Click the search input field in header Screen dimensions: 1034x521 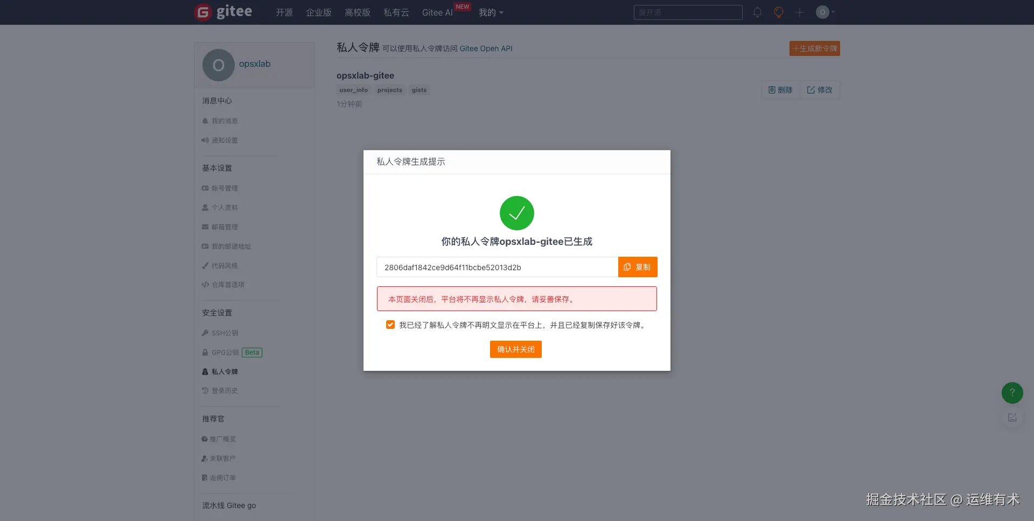pos(688,12)
